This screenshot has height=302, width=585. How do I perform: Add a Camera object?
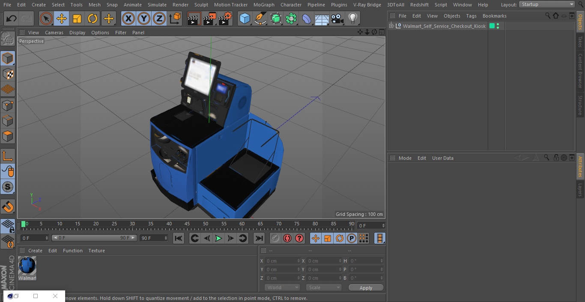(x=337, y=18)
